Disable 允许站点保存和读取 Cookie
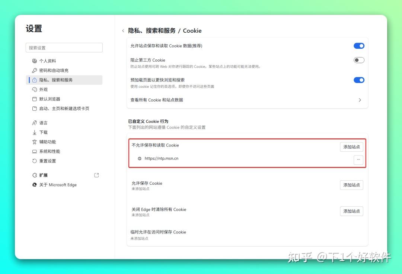The image size is (402, 274). pyautogui.click(x=358, y=45)
